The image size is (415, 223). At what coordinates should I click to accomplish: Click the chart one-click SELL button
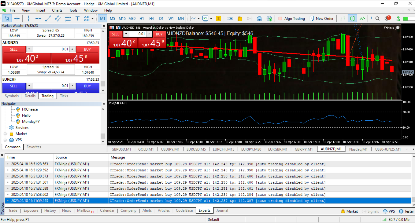116,34
